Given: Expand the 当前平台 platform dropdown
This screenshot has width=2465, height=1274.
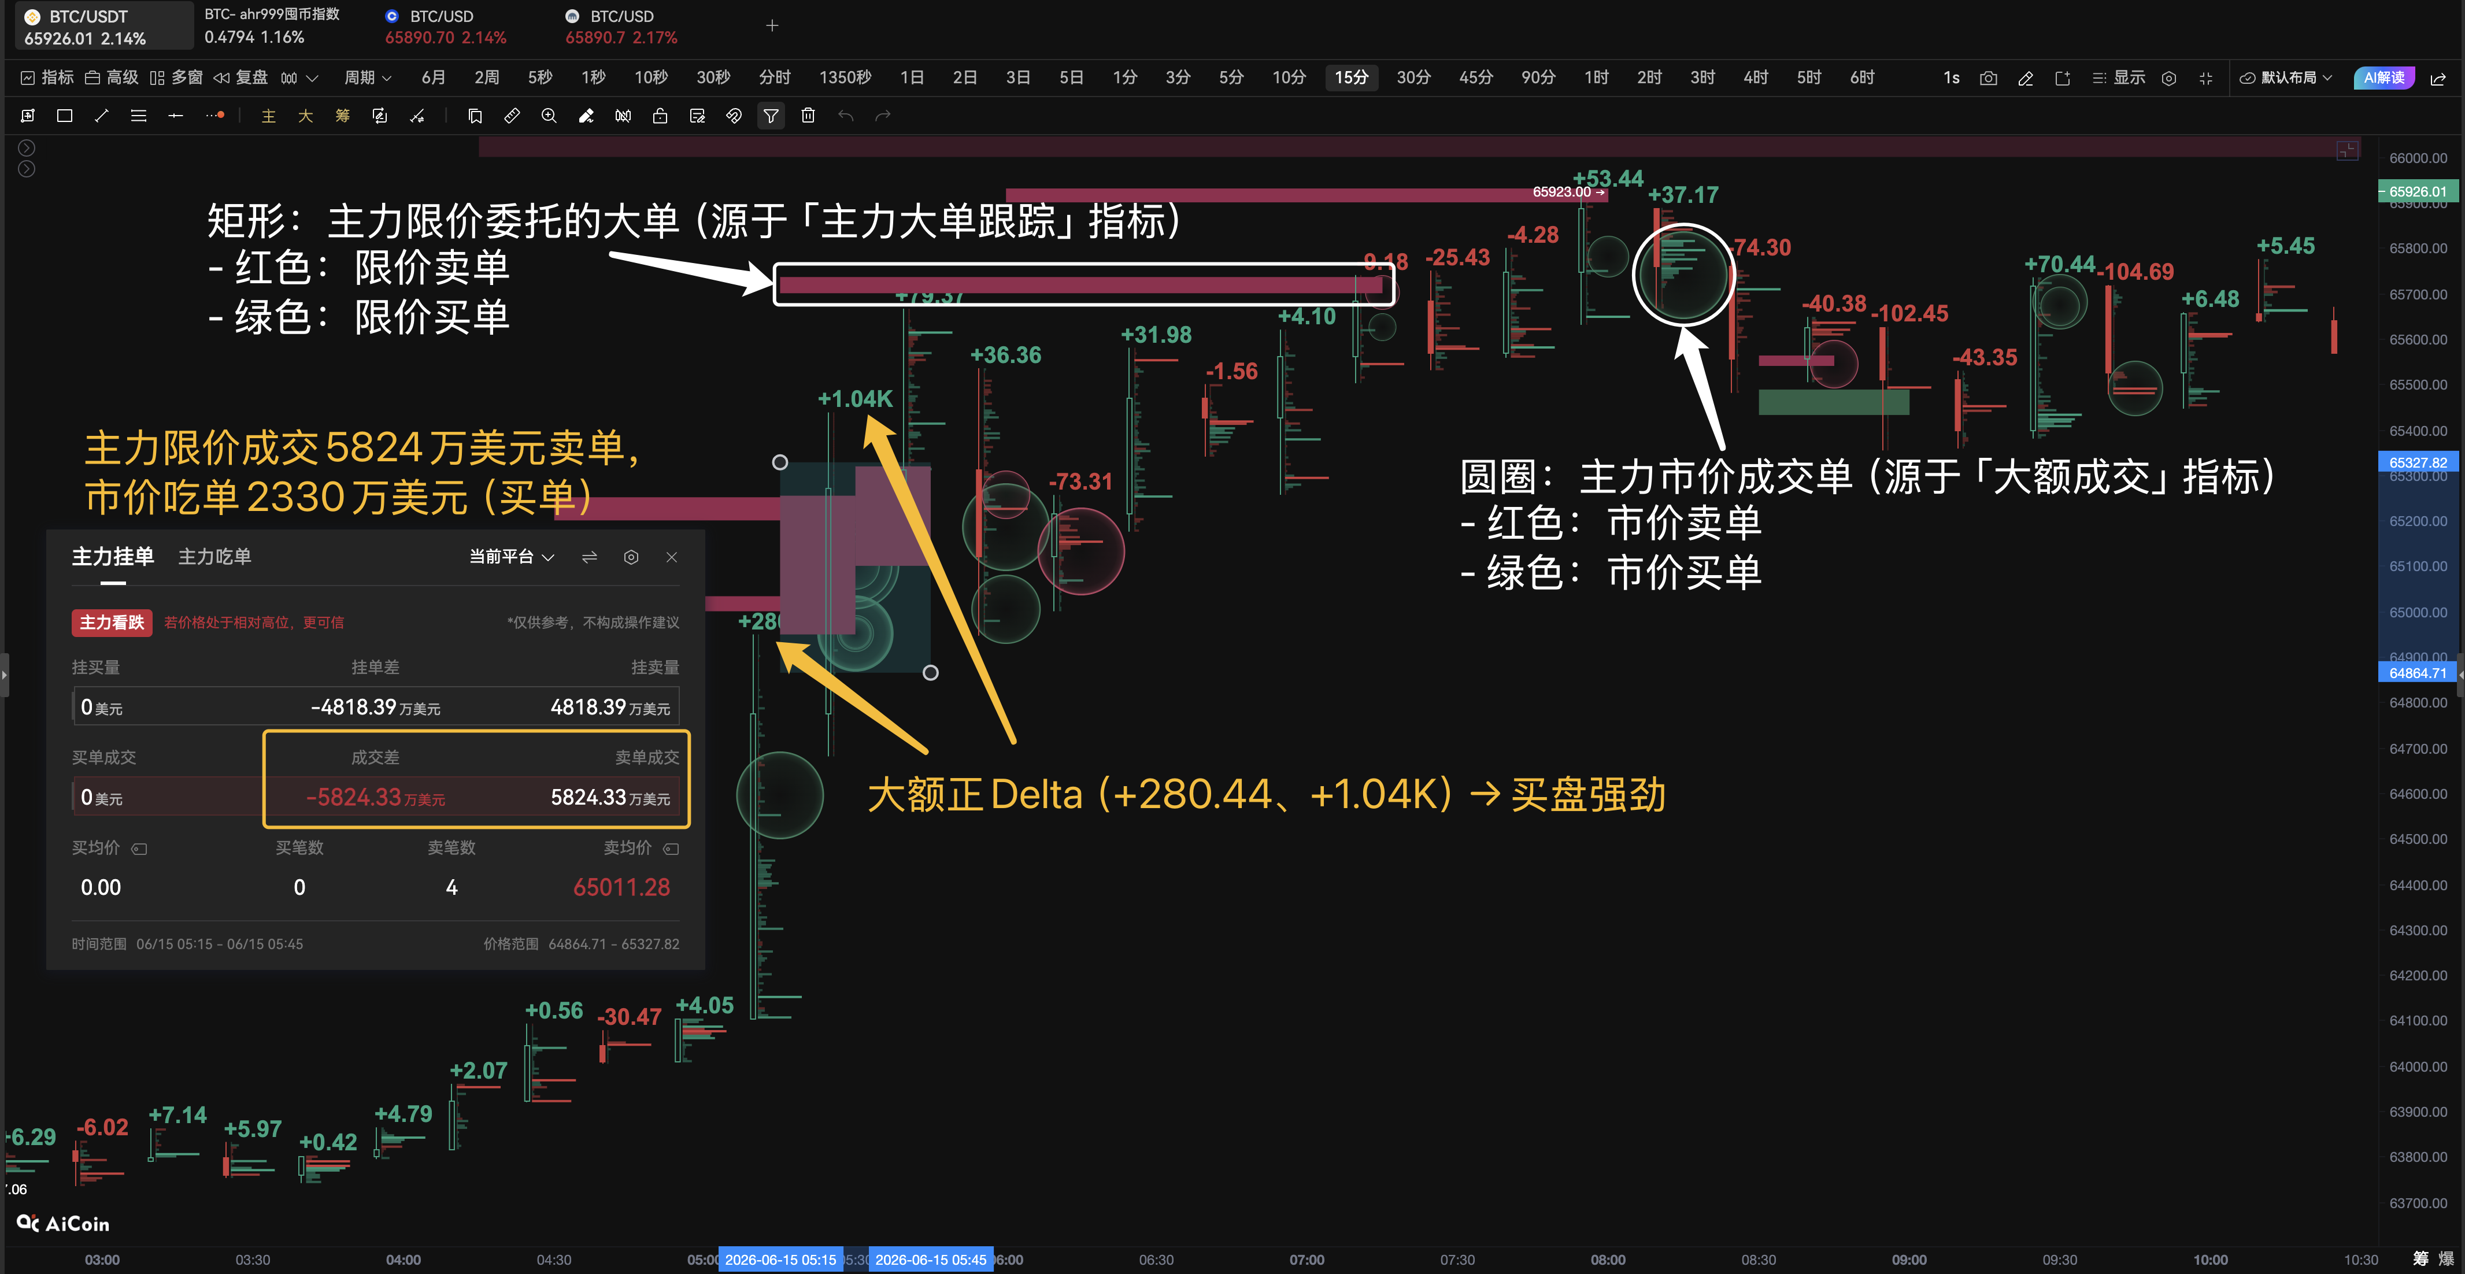Looking at the screenshot, I should 512,557.
